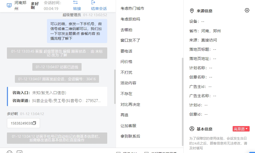Select the 不打扰 quick reply
Screen dimensions: 255x153
point(126,73)
